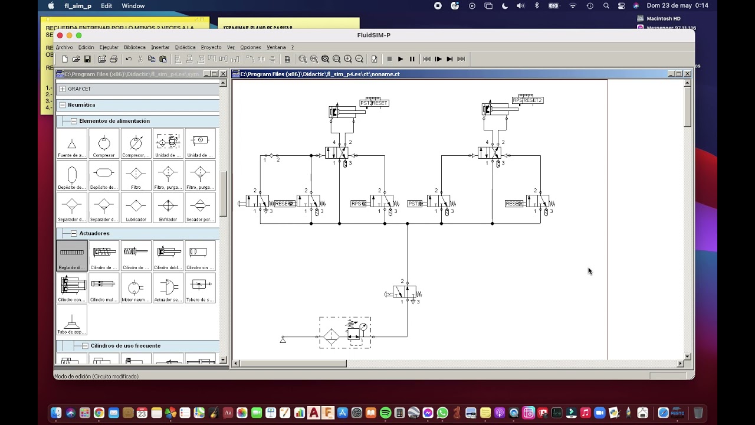
Task: Select Regla de distancia component
Action: pyautogui.click(x=72, y=256)
